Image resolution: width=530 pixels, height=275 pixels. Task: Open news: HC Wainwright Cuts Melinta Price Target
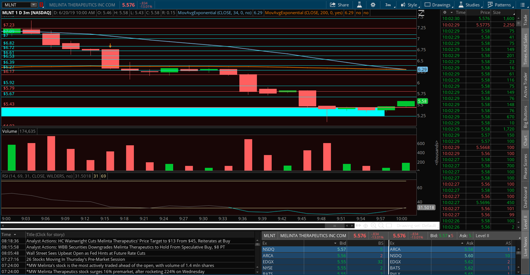pos(128,241)
